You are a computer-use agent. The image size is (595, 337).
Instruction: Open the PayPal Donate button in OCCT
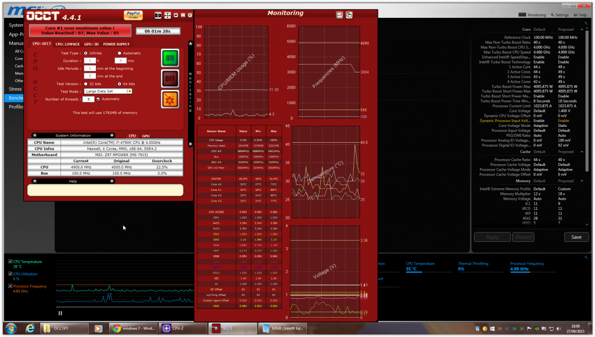(133, 15)
